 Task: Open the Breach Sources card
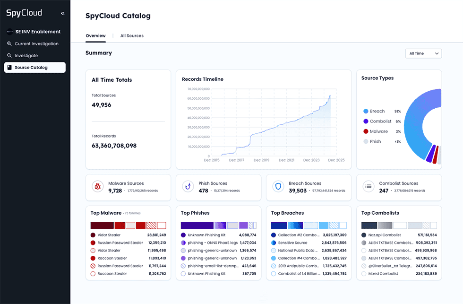pos(309,187)
